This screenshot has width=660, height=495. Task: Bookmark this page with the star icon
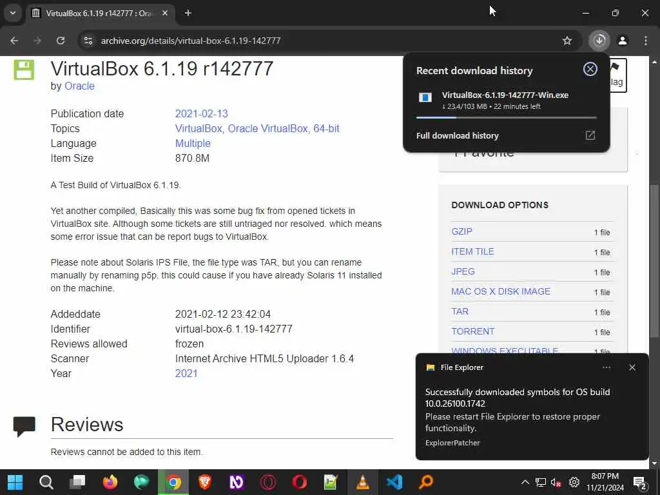567,41
